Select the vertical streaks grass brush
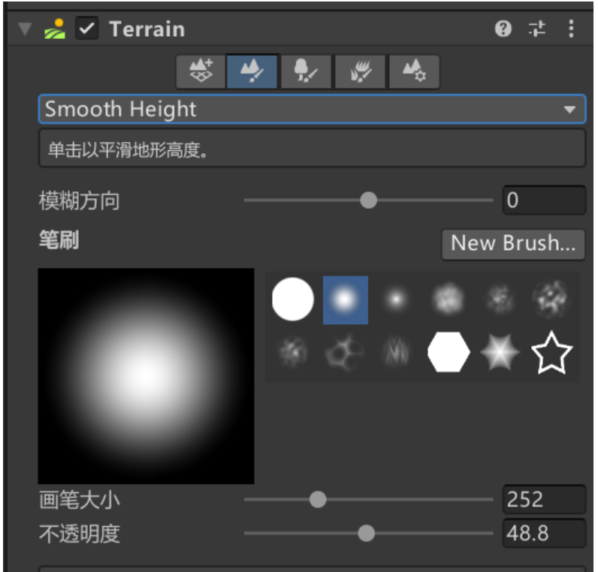 [397, 352]
